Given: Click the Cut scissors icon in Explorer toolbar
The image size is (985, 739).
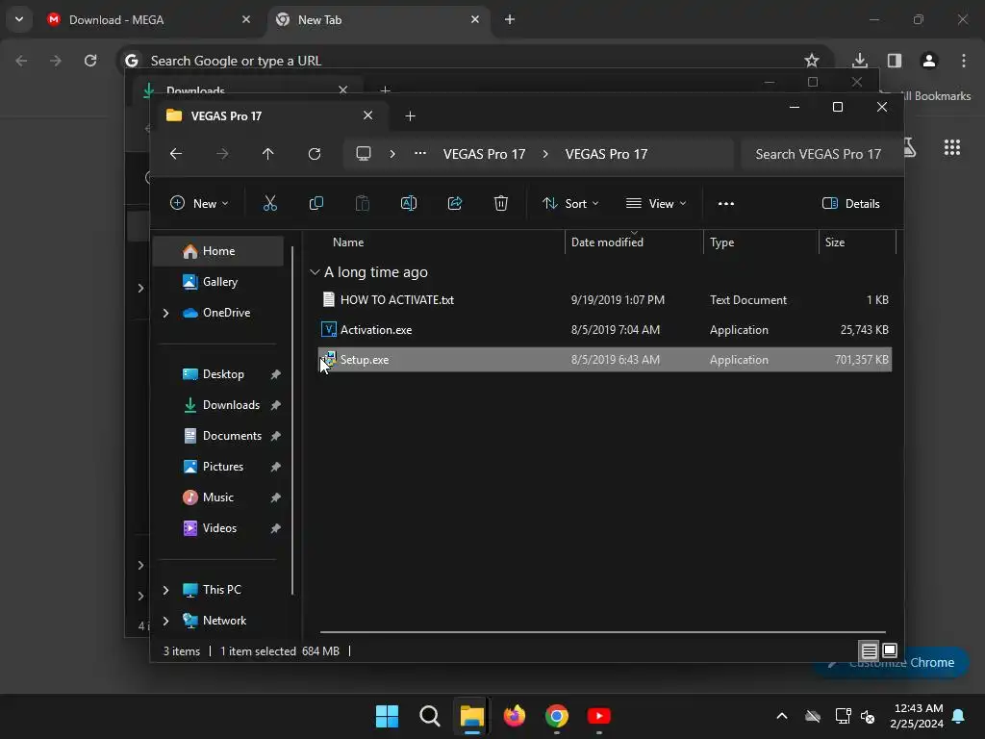Looking at the screenshot, I should pos(270,204).
